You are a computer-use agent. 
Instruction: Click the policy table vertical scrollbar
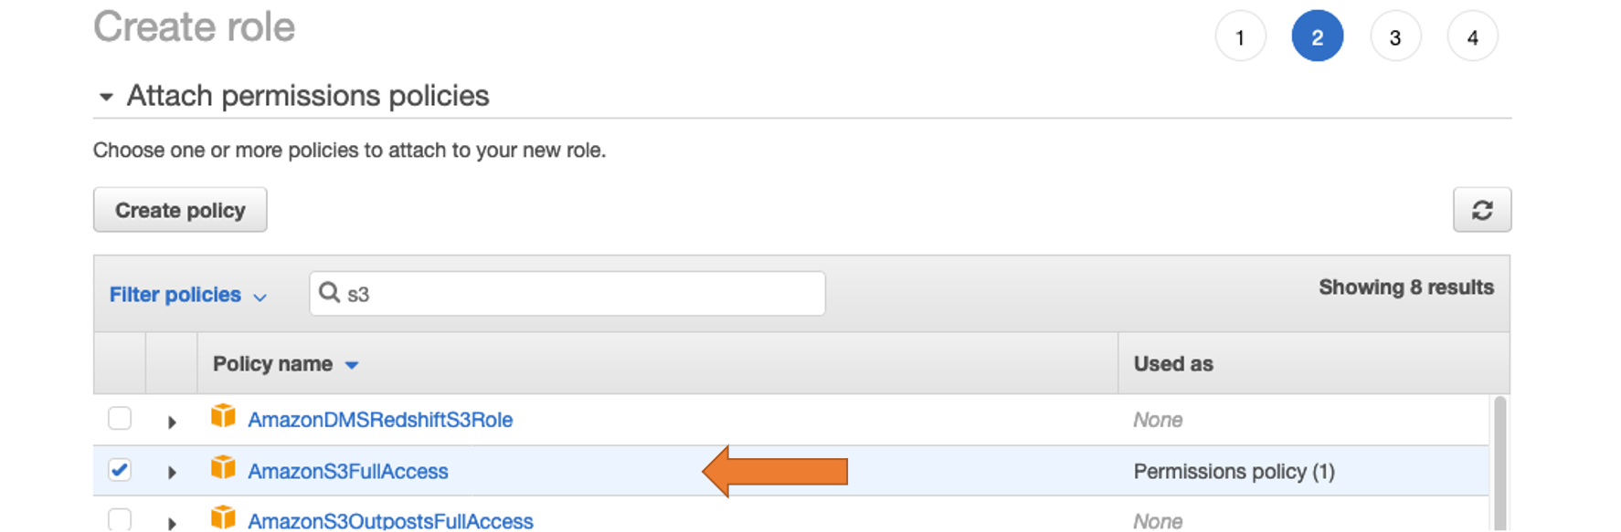(x=1499, y=464)
